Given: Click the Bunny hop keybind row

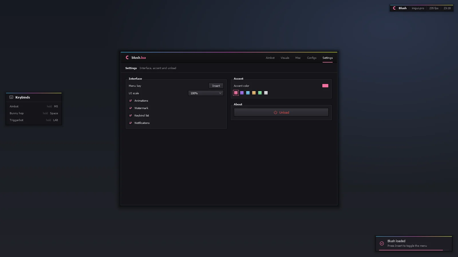Looking at the screenshot, I should click(34, 113).
